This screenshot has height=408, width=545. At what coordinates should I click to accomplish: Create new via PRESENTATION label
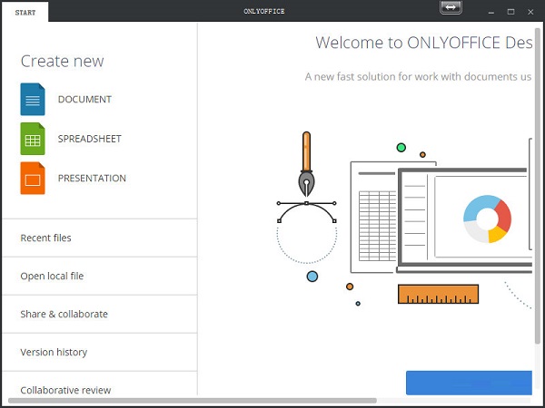tap(92, 179)
